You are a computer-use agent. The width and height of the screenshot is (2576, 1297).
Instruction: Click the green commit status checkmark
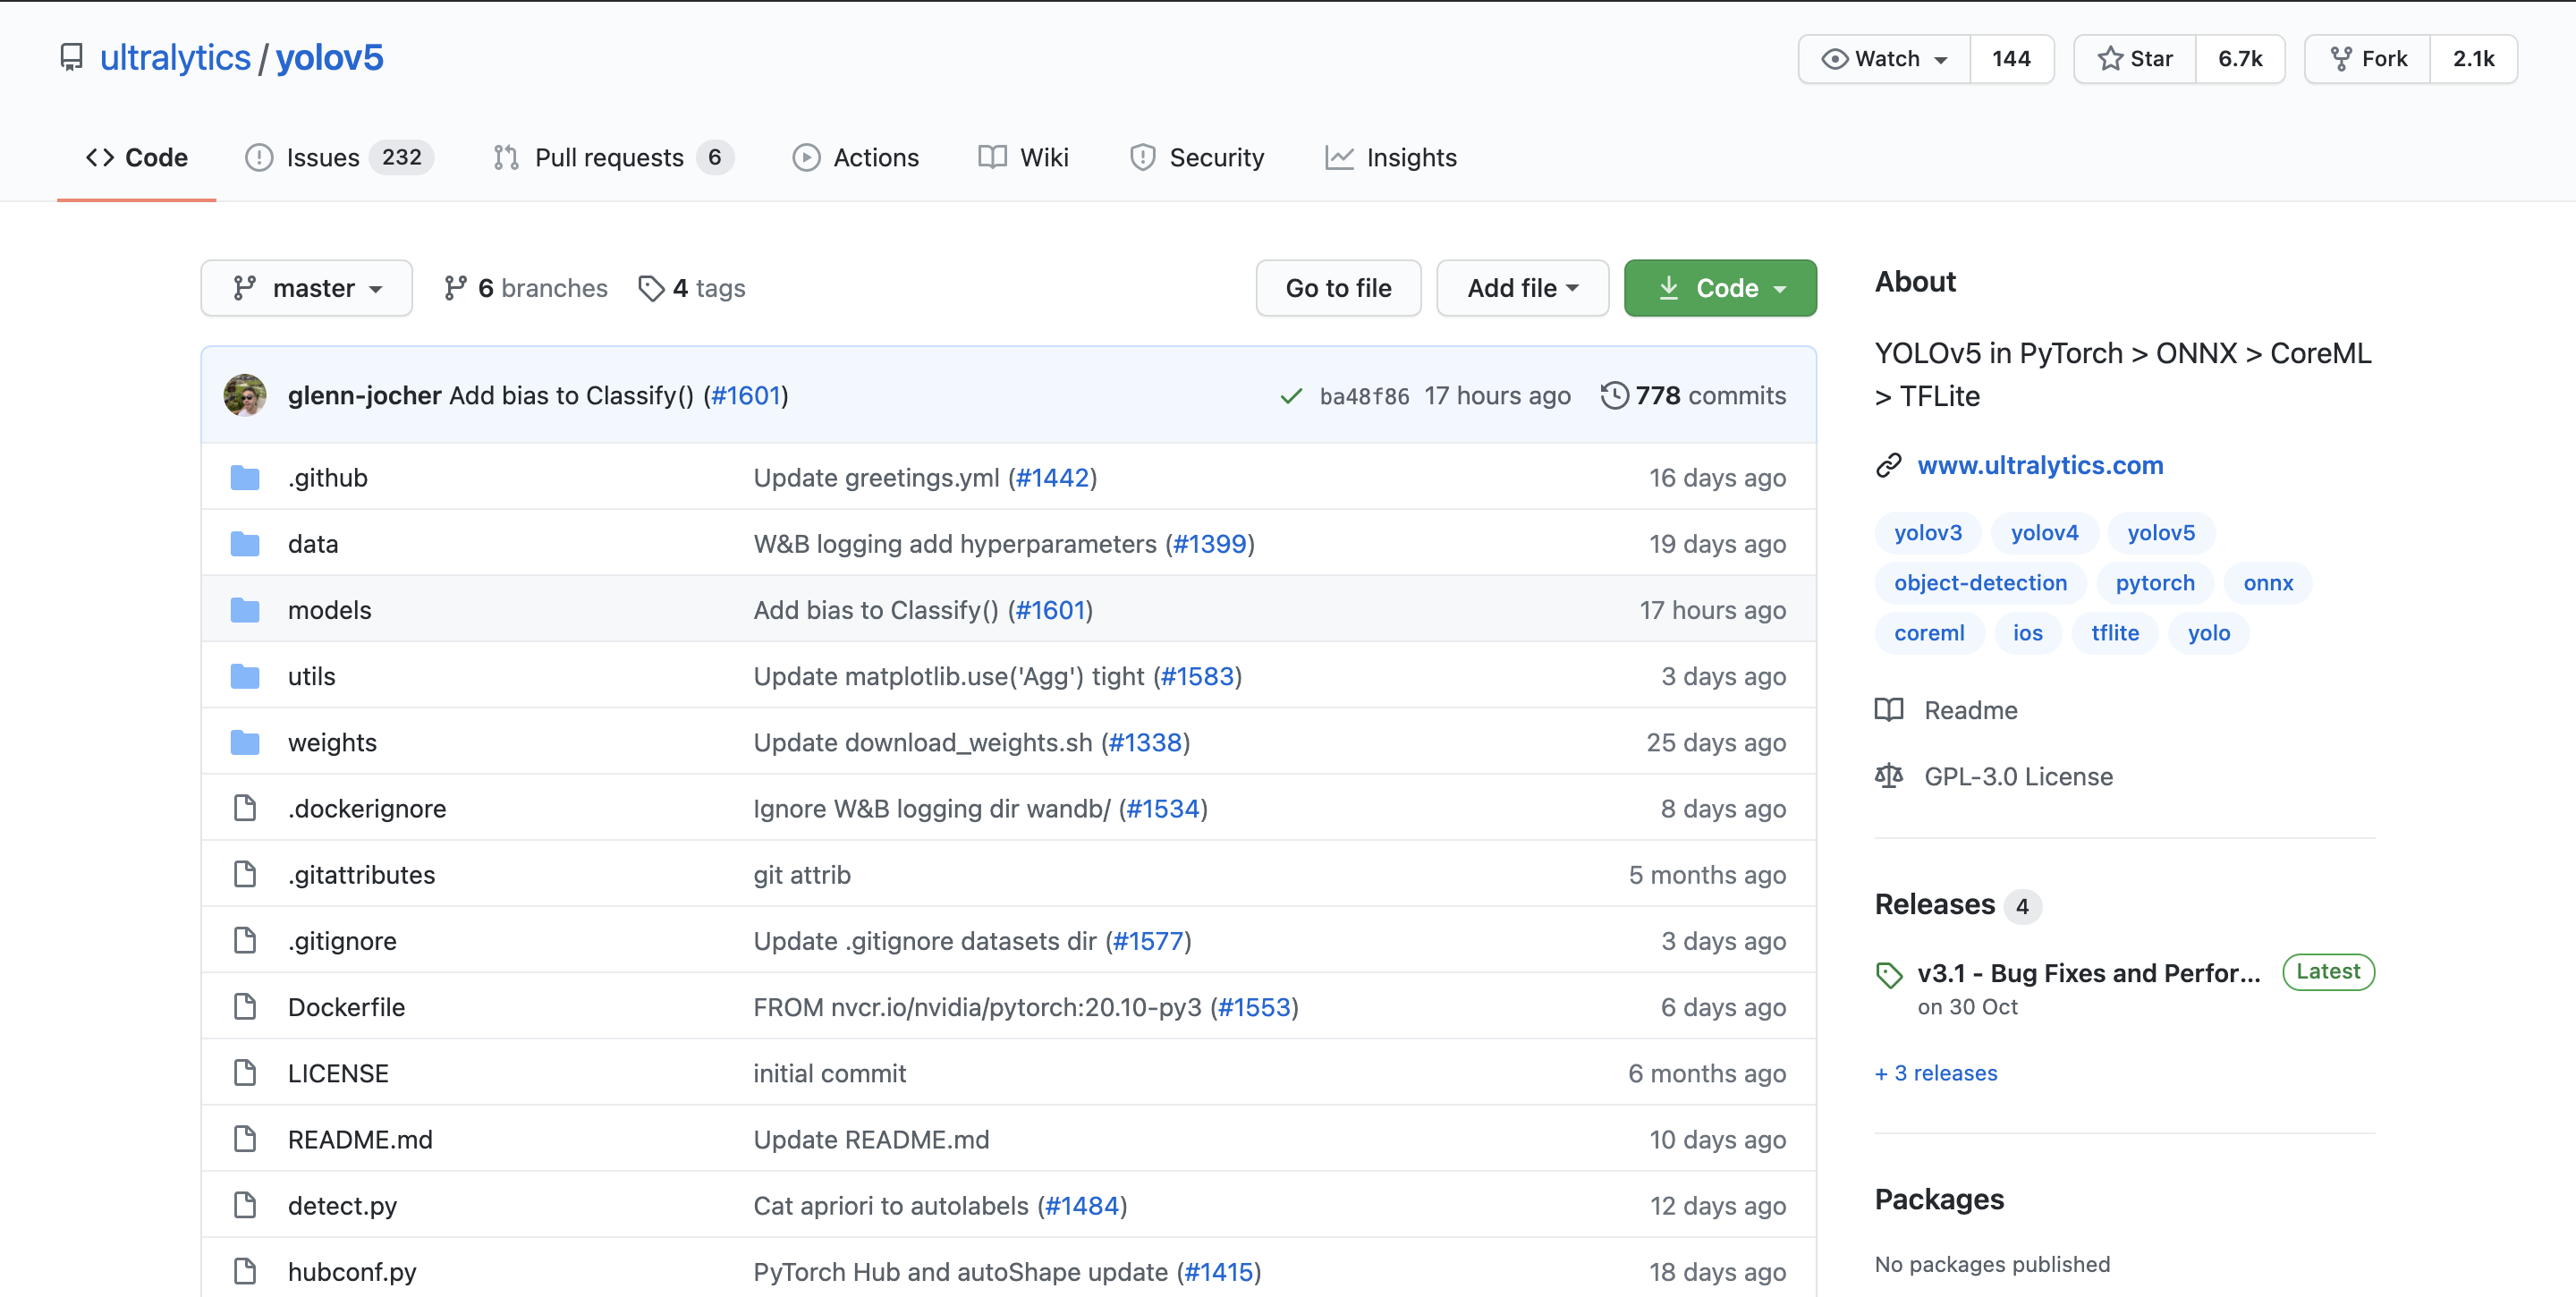(x=1291, y=396)
